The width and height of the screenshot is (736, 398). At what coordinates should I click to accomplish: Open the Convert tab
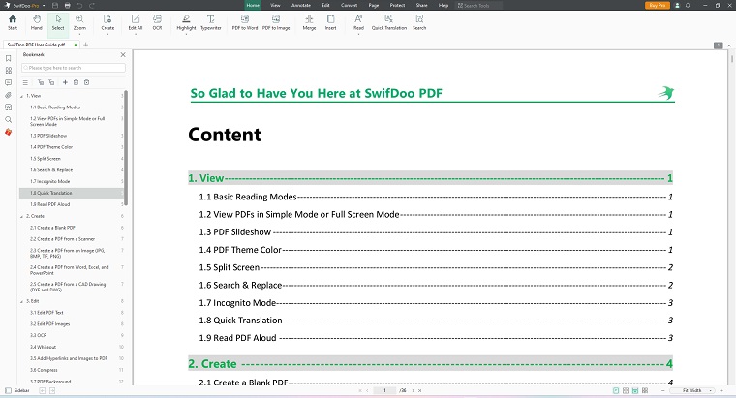tap(350, 5)
